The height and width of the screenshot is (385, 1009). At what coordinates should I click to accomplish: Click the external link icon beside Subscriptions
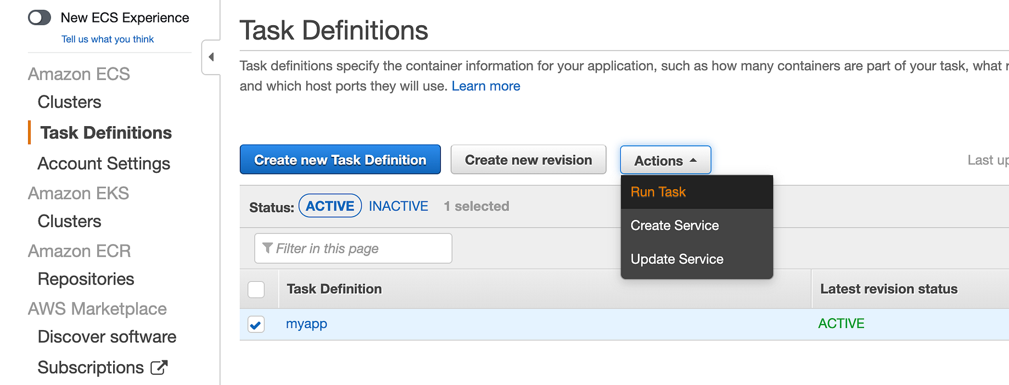159,367
